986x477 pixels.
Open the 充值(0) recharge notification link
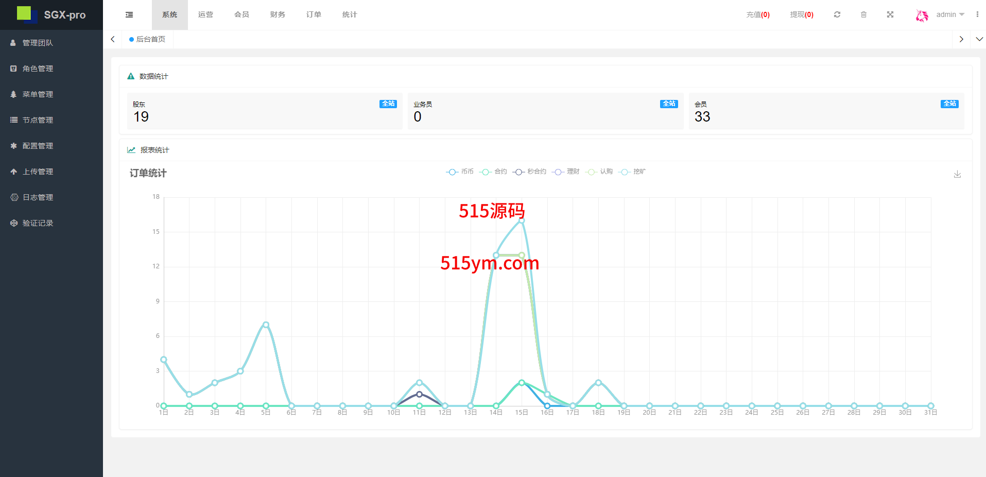[758, 15]
